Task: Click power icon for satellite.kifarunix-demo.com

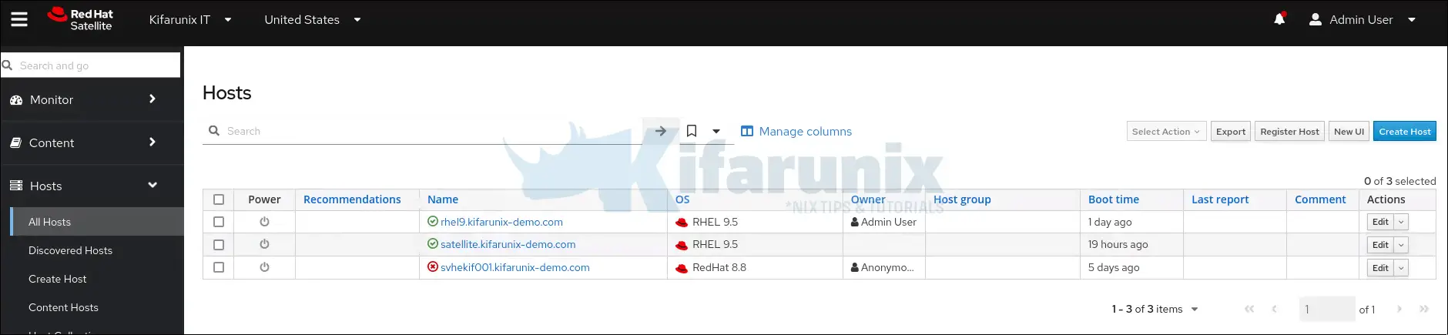Action: [264, 244]
